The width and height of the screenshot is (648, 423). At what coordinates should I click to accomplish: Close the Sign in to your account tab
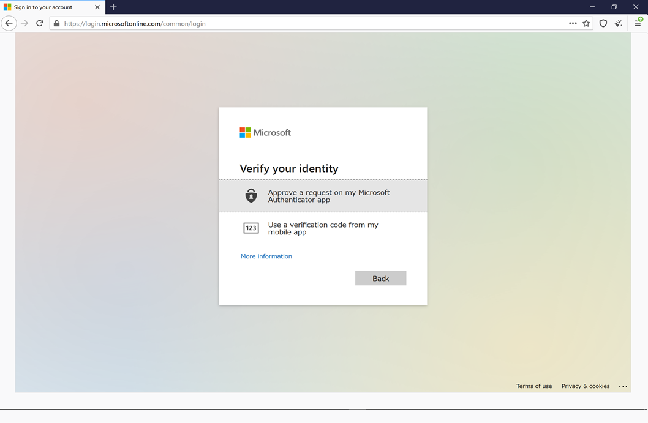(x=97, y=7)
